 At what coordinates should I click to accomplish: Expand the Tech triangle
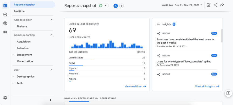(13, 83)
